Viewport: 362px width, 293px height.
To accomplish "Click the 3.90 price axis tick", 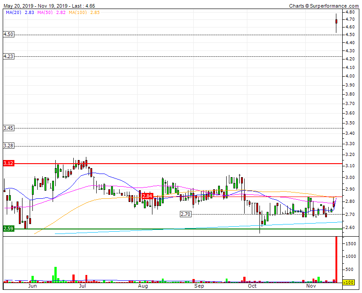I will pos(350,85).
